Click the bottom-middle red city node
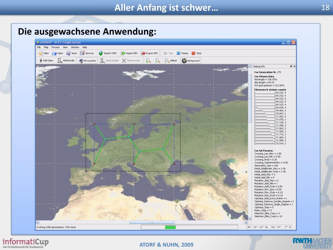Viewport: 333px width, 250px height. point(134,164)
